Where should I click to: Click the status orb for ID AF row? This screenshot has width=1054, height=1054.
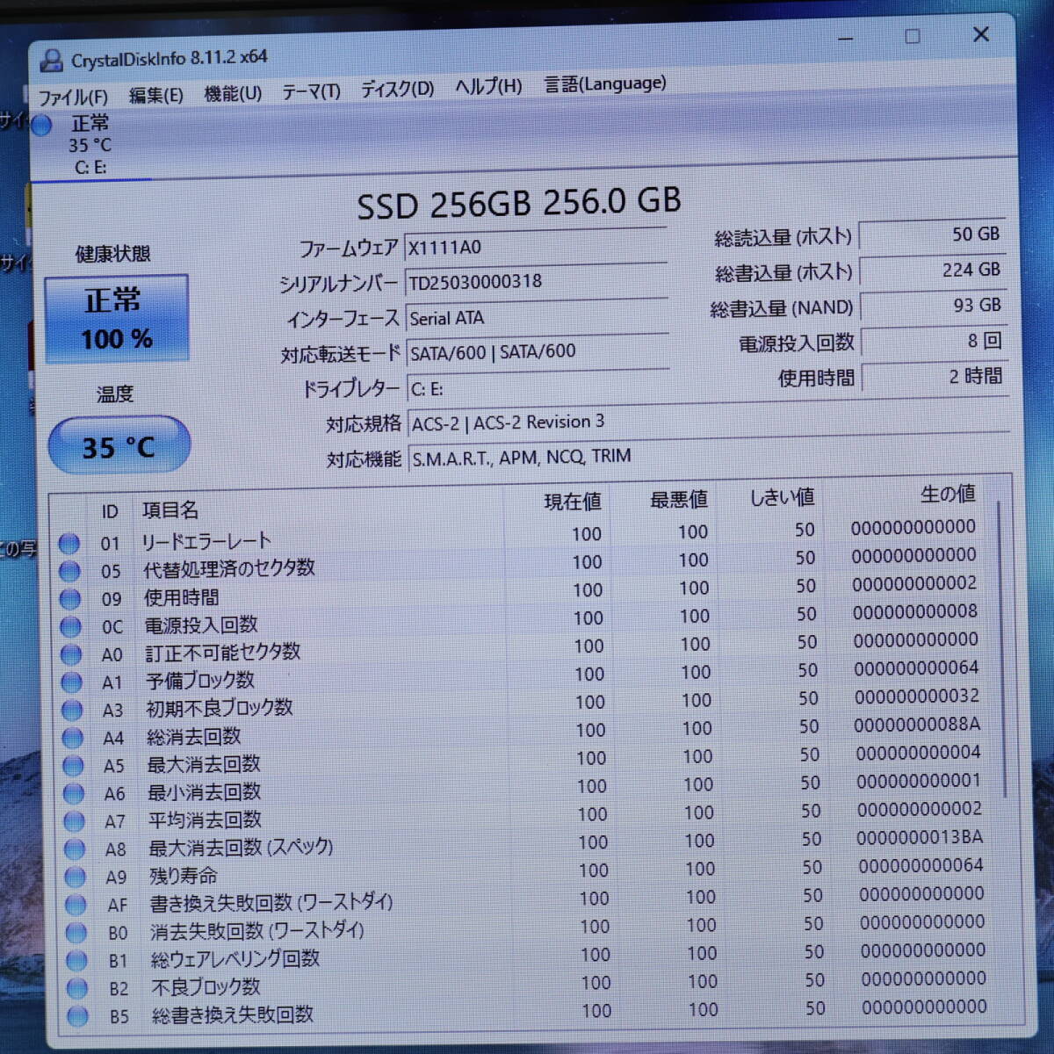76,905
